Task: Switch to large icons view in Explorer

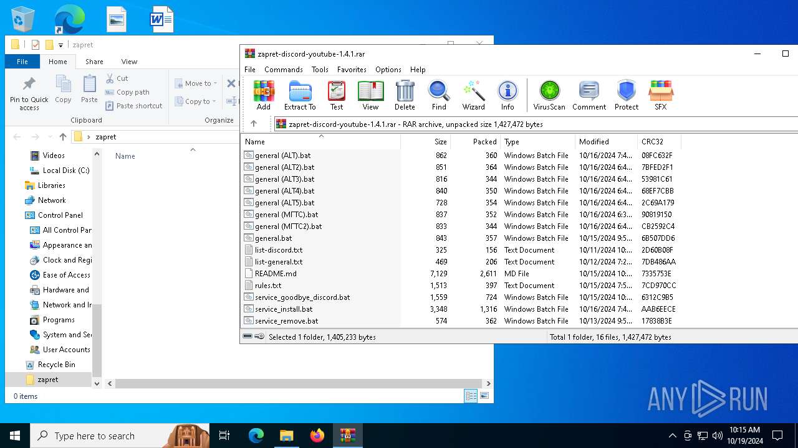Action: click(x=484, y=396)
